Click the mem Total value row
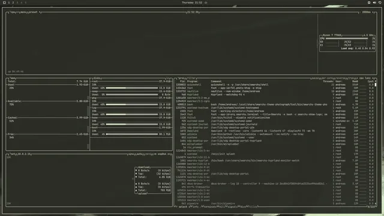Viewport: 384px width, 216px height. point(48,82)
